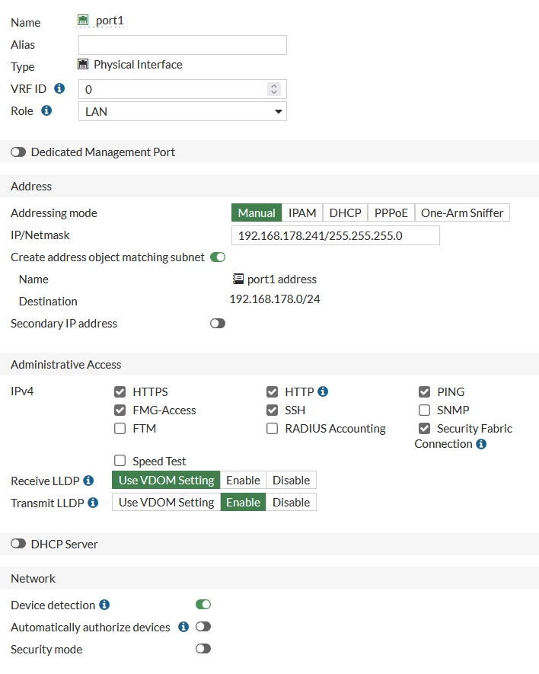Uncheck Security Fabric Connection checkbox
The image size is (539, 674).
[x=424, y=429]
